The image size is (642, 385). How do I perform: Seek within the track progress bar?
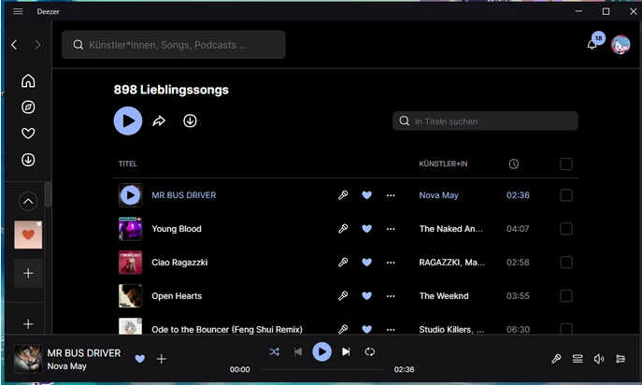pyautogui.click(x=322, y=369)
